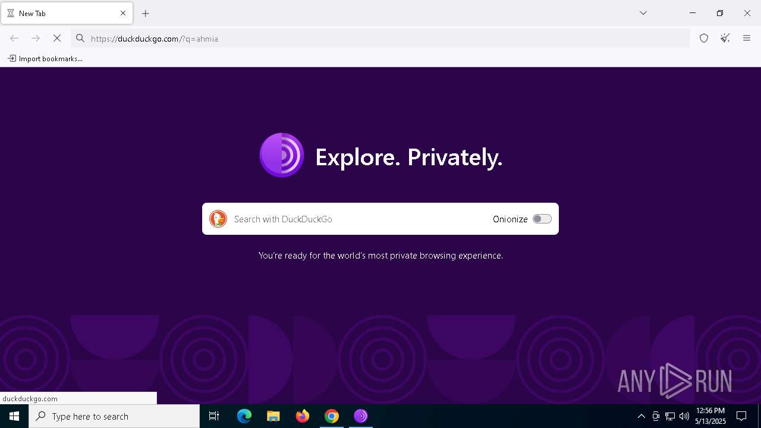Focus the address bar URL field
Screen dimensions: 761x428
pyautogui.click(x=380, y=39)
